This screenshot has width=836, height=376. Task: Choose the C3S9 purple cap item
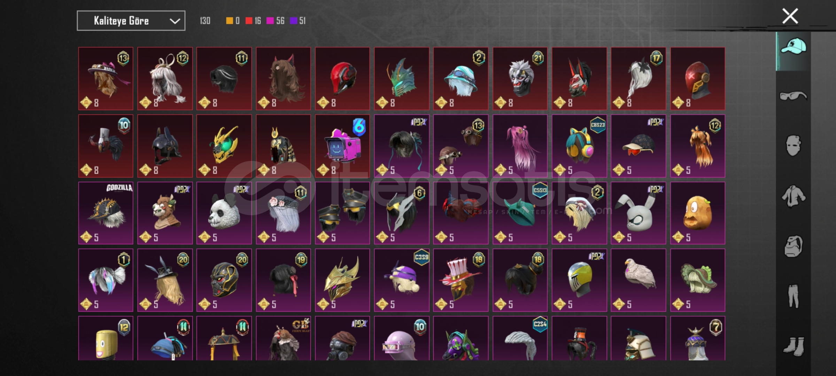point(402,280)
